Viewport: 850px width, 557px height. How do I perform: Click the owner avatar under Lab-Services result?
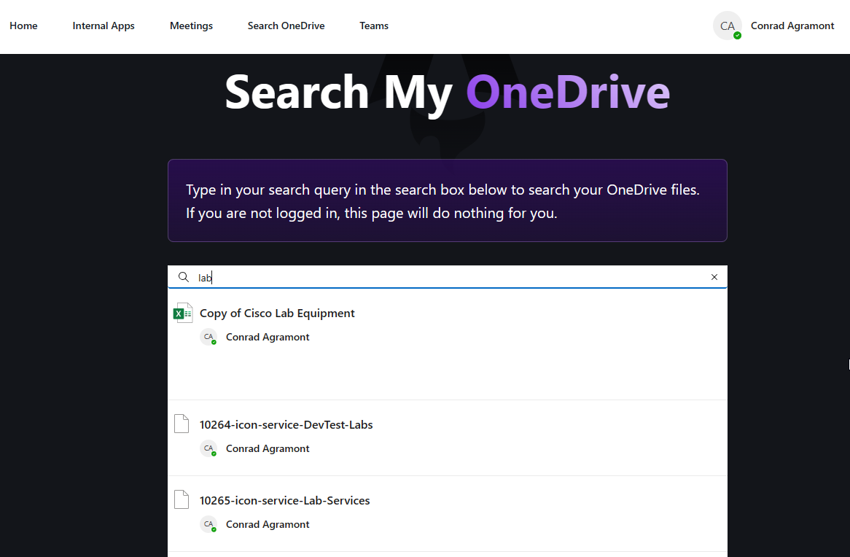pyautogui.click(x=208, y=524)
